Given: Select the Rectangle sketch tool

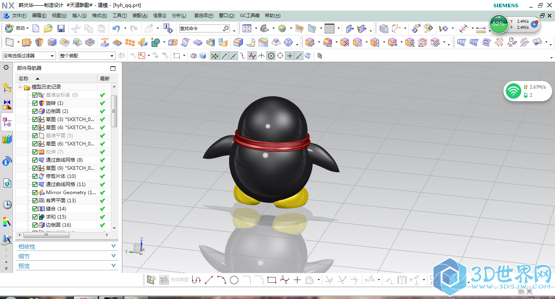Looking at the screenshot, I should [x=272, y=280].
